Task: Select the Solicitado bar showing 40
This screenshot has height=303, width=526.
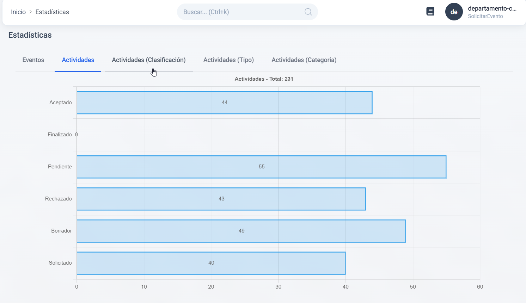Action: pyautogui.click(x=211, y=263)
